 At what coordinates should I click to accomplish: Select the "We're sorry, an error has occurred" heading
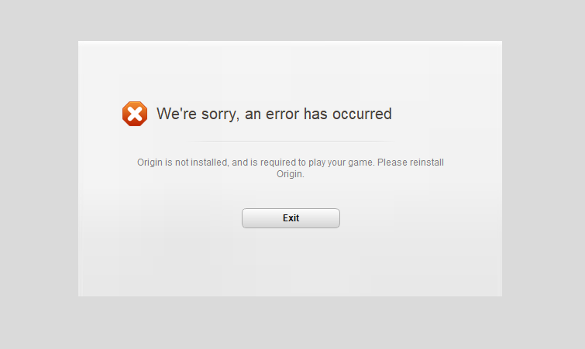(x=274, y=114)
